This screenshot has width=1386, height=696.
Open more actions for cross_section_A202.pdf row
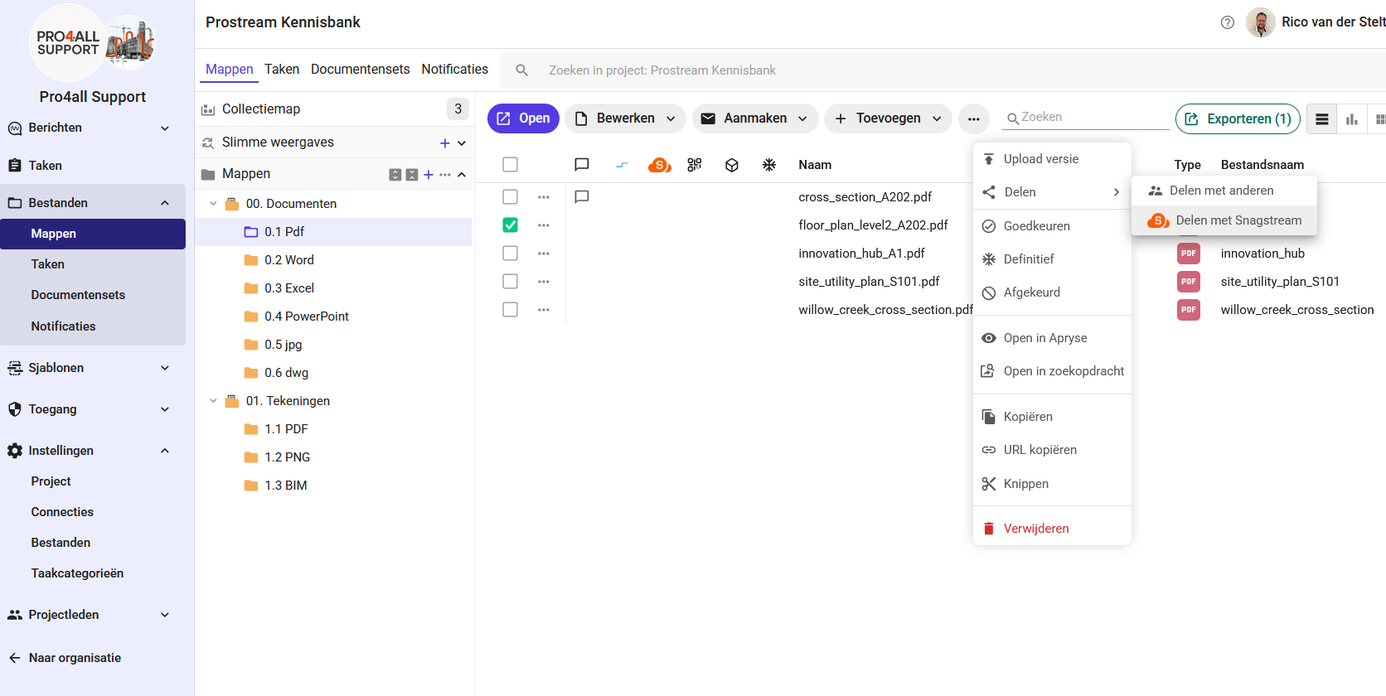544,197
